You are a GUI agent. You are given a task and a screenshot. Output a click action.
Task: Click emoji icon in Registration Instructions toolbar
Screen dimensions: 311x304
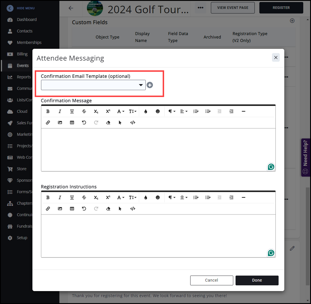158,197
